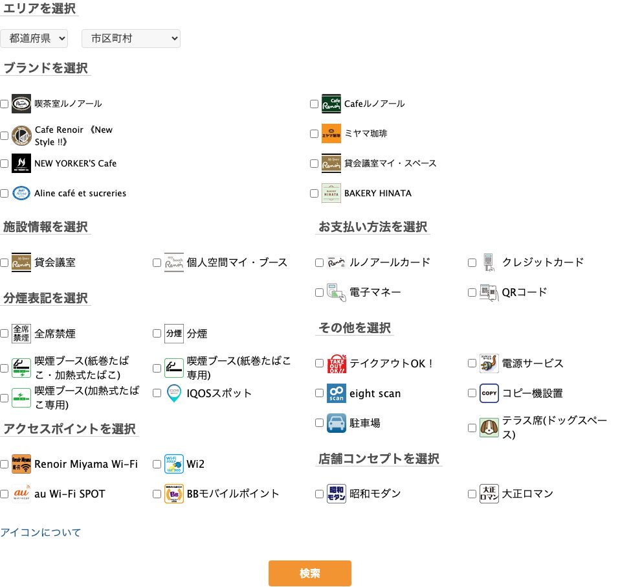
Task: Click the BAKERY HINATA logo icon
Action: [x=331, y=193]
